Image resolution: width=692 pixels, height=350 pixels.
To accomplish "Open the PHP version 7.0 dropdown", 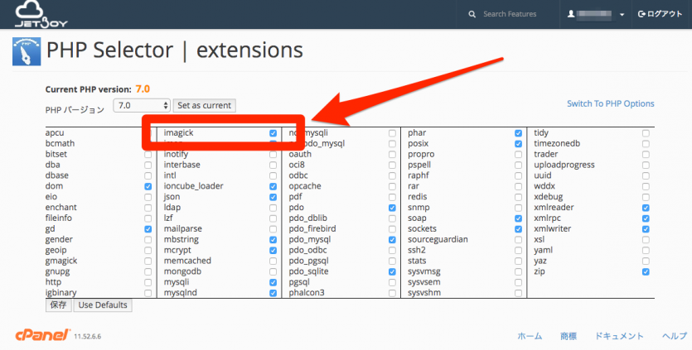I will pyautogui.click(x=143, y=106).
